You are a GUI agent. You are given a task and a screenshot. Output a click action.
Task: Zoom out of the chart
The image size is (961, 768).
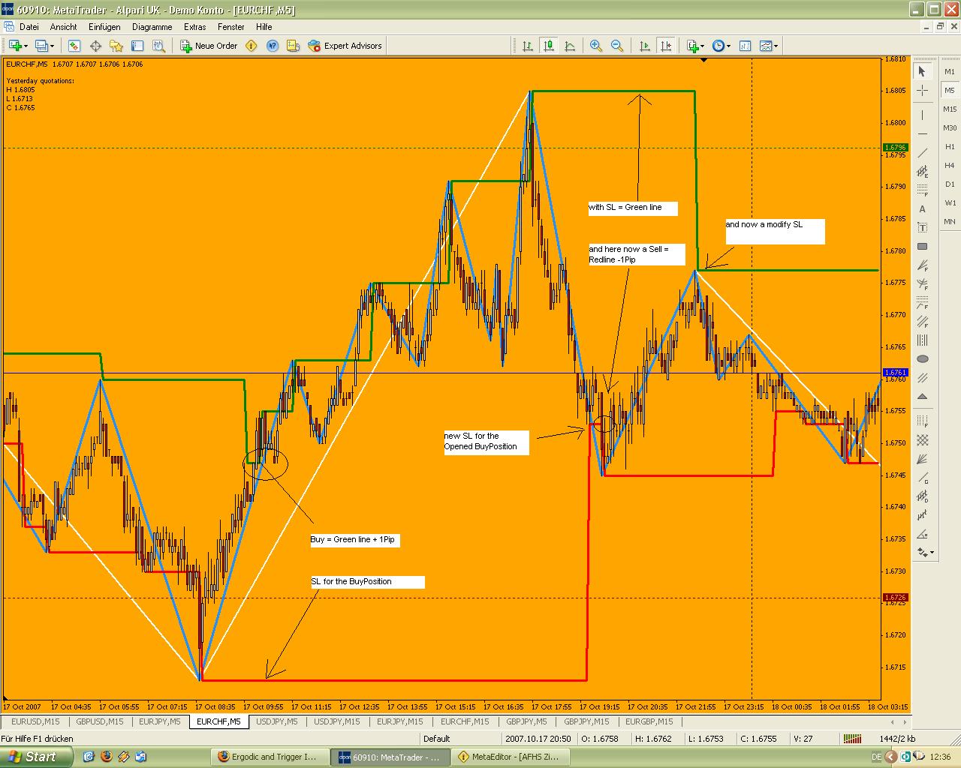(617, 46)
